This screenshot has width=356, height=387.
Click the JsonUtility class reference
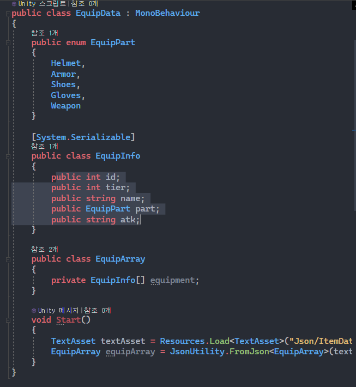197,352
